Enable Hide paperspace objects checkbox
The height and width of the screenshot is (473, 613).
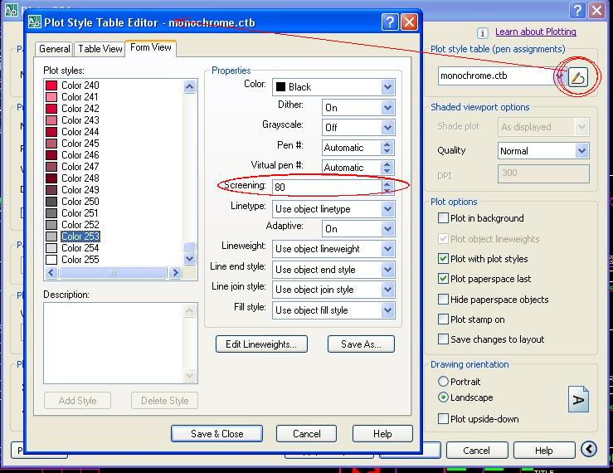443,300
